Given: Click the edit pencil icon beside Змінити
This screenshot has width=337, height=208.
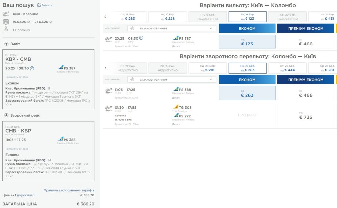Looking at the screenshot, I should [x=39, y=5].
